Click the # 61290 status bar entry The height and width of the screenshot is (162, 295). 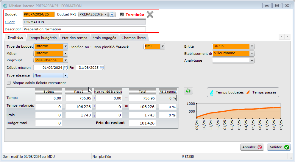coord(188,157)
